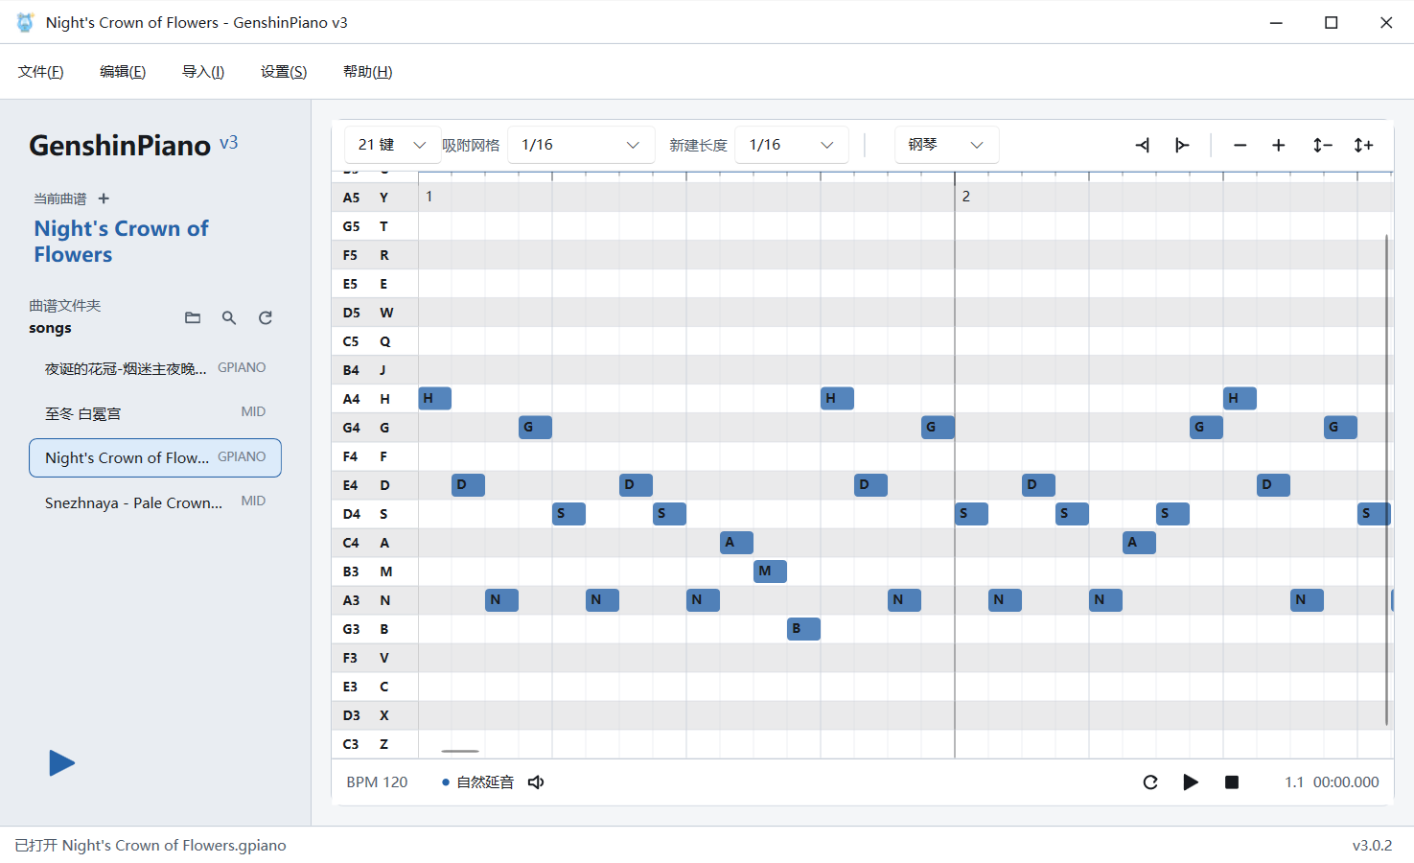Select first N note on A3 row

(502, 600)
